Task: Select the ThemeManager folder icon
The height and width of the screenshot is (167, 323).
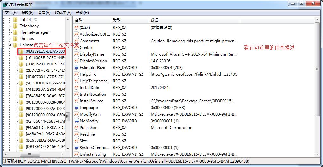Action: [x=15, y=32]
